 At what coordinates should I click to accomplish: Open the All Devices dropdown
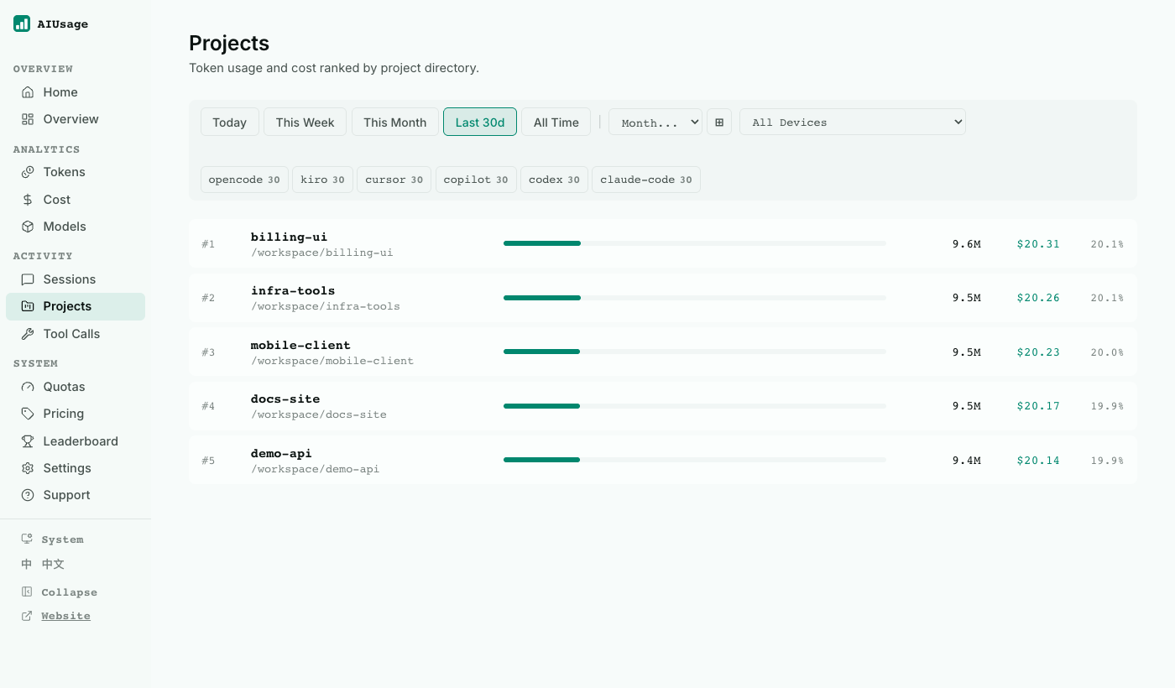click(853, 122)
